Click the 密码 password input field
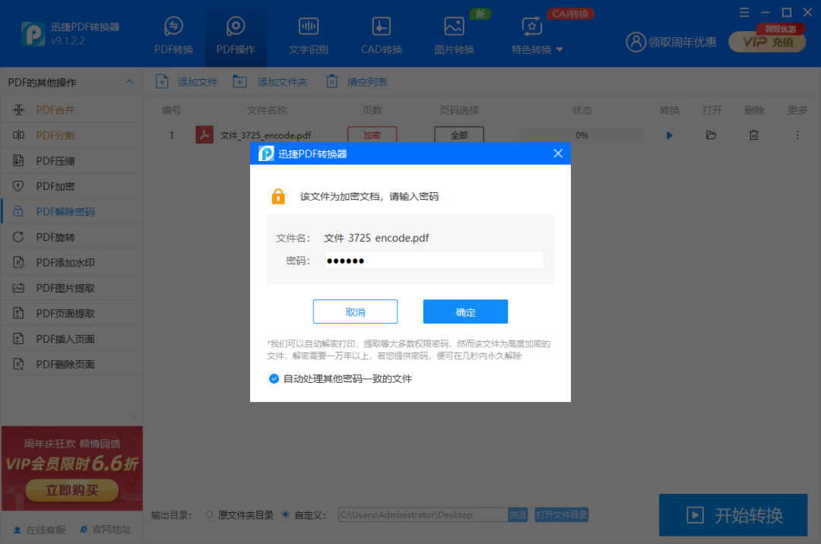The width and height of the screenshot is (821, 544). pyautogui.click(x=434, y=261)
